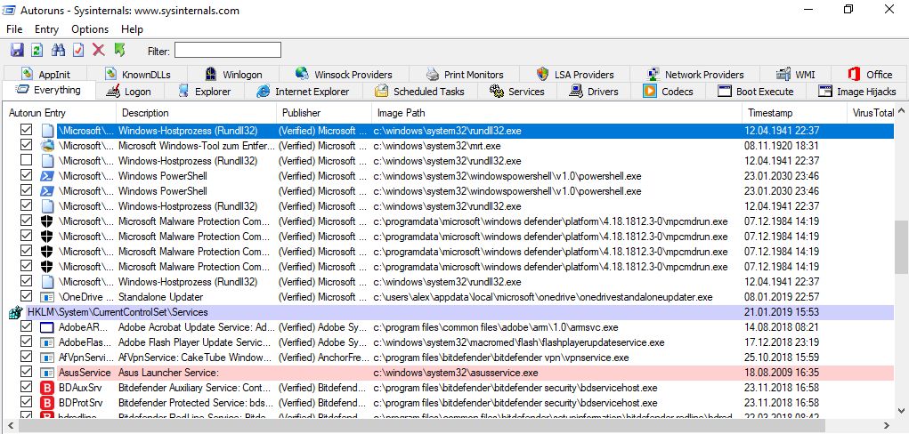Switch to the Drivers tab
Screen dimensions: 909x434
[594, 91]
